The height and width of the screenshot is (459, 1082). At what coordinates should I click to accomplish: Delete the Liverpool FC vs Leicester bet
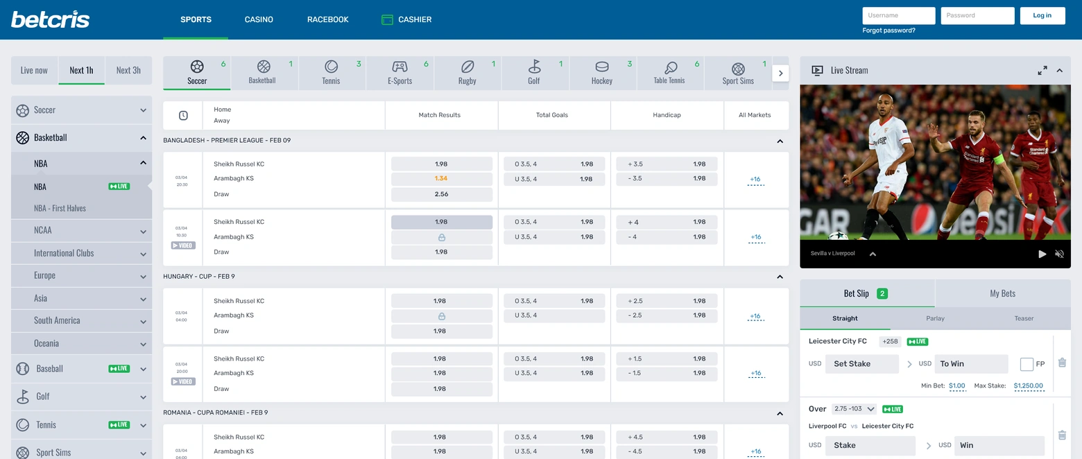[x=1062, y=435]
